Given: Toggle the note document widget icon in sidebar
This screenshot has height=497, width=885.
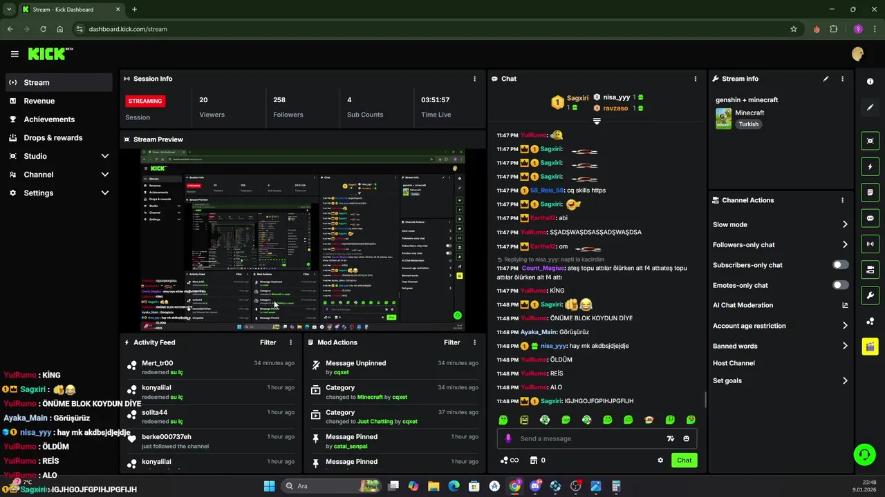Looking at the screenshot, I should 870,192.
